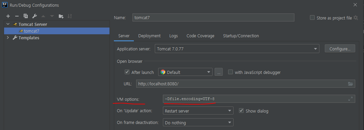Click the Tomcat Server group icon
The height and width of the screenshot is (130, 364).
[15, 24]
